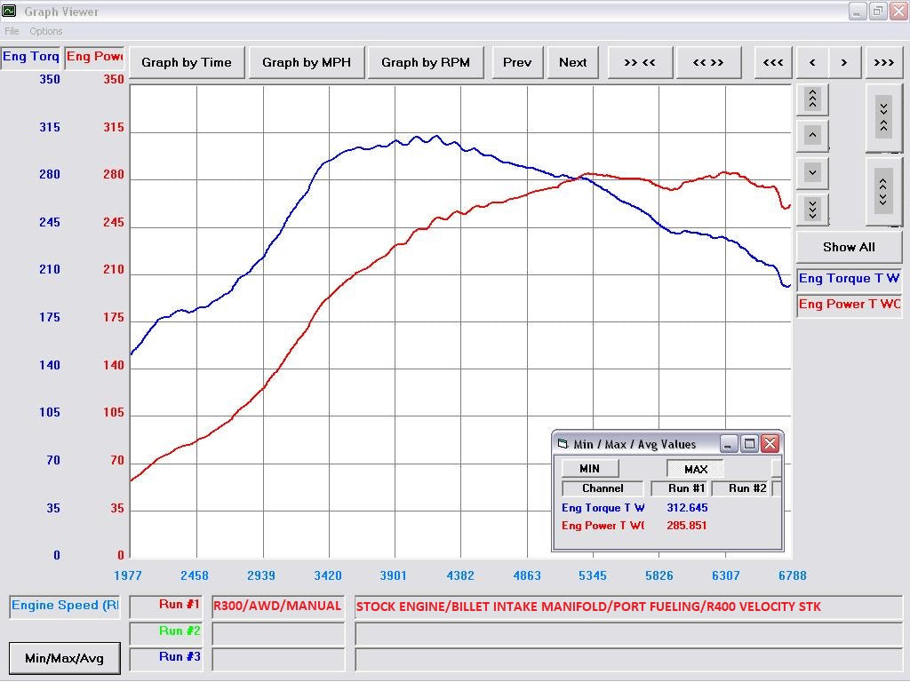Click the Min/Max/Avg button at bottom left
Image resolution: width=910 pixels, height=682 pixels.
pyautogui.click(x=64, y=658)
